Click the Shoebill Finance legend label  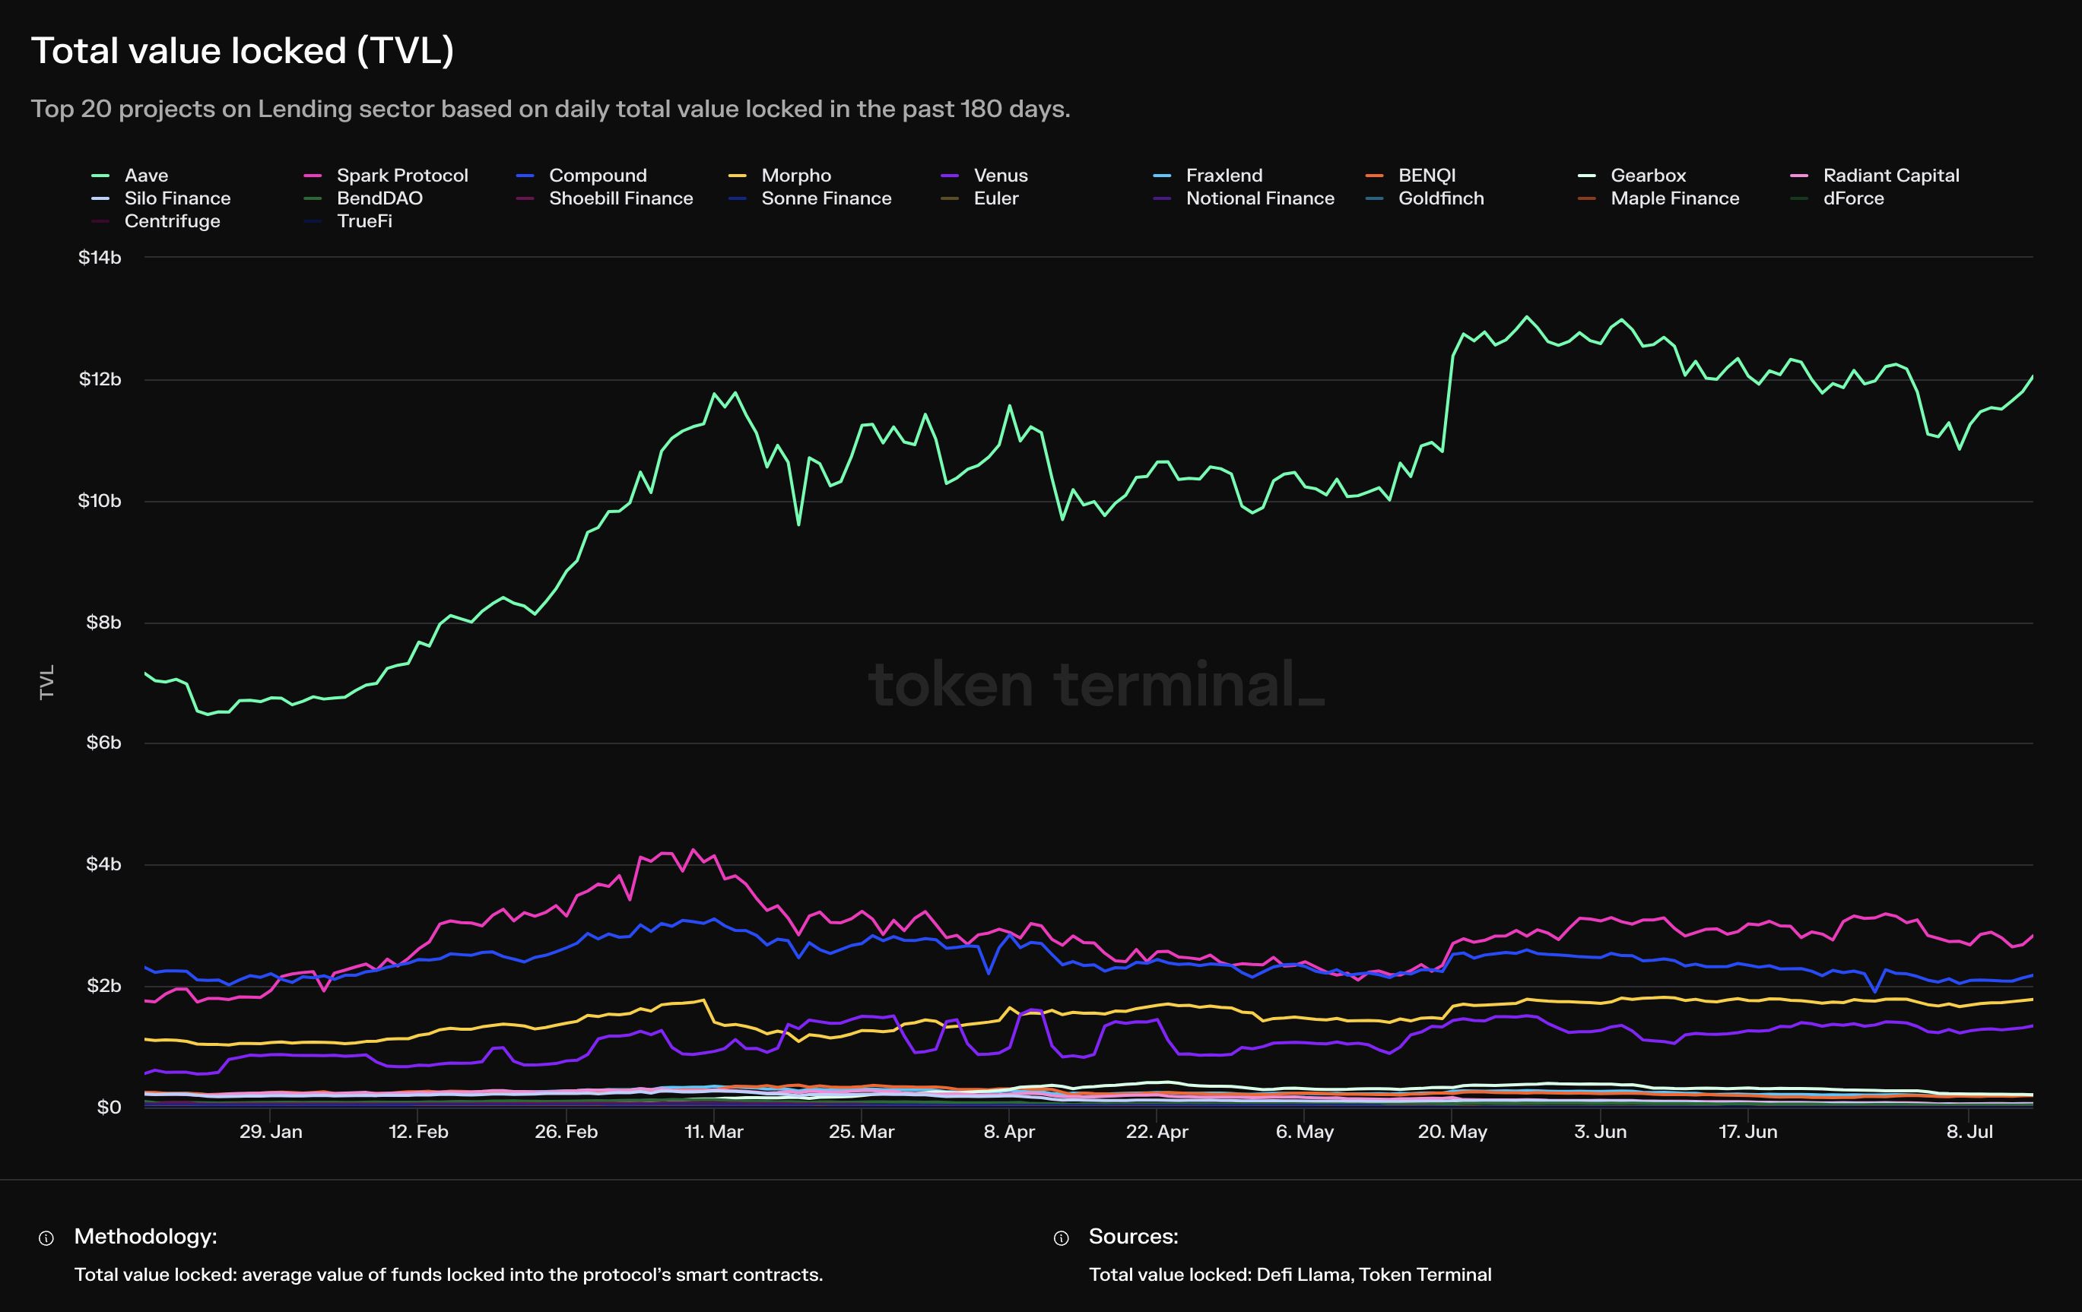pyautogui.click(x=620, y=199)
